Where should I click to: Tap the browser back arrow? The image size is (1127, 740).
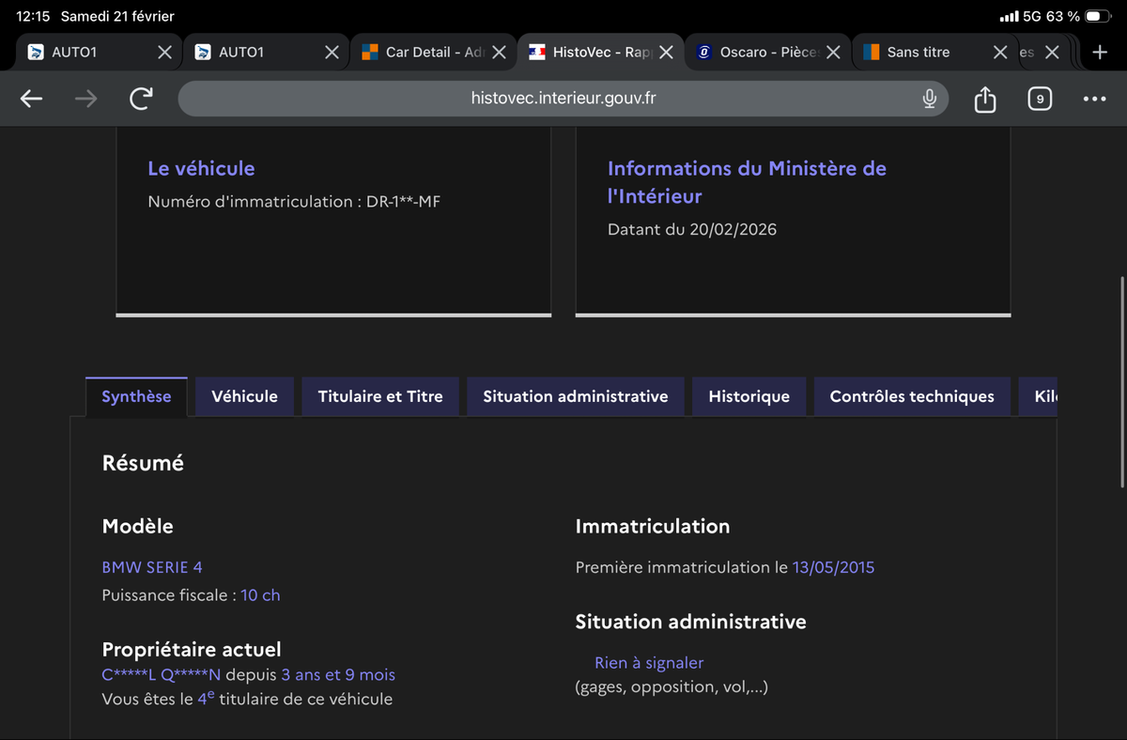(x=31, y=99)
